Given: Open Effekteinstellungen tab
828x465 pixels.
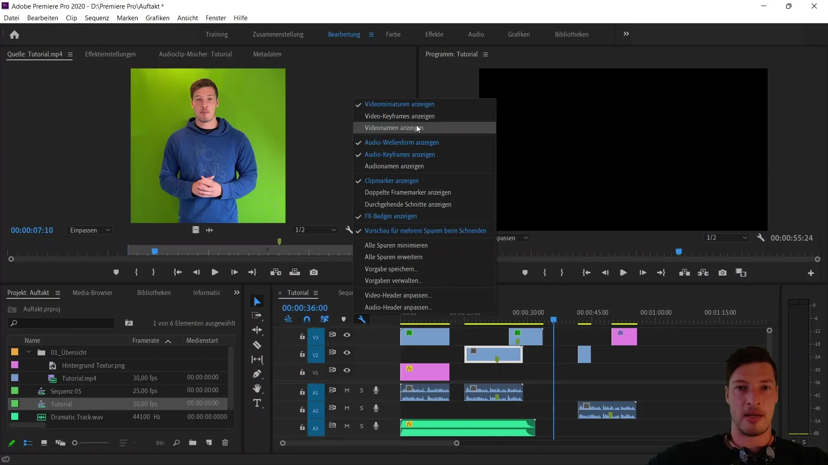Looking at the screenshot, I should 110,54.
